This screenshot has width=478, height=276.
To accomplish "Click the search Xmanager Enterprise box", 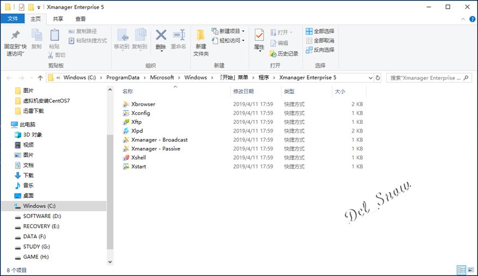I will (428, 78).
